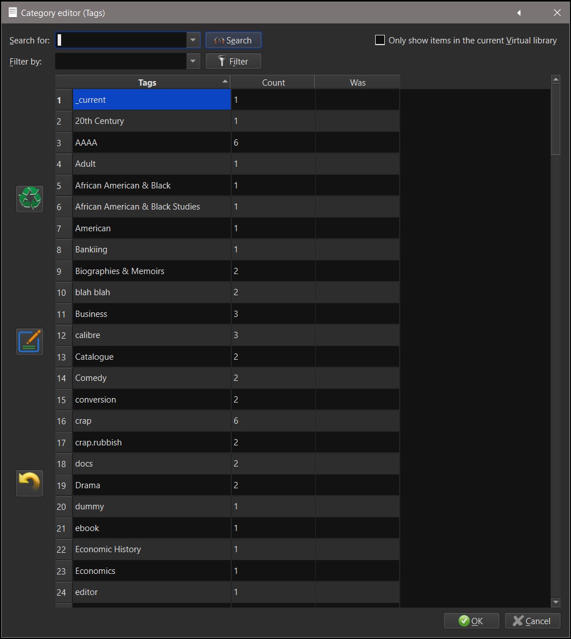Image resolution: width=571 pixels, height=639 pixels.
Task: Click the Was column header
Action: coord(357,83)
